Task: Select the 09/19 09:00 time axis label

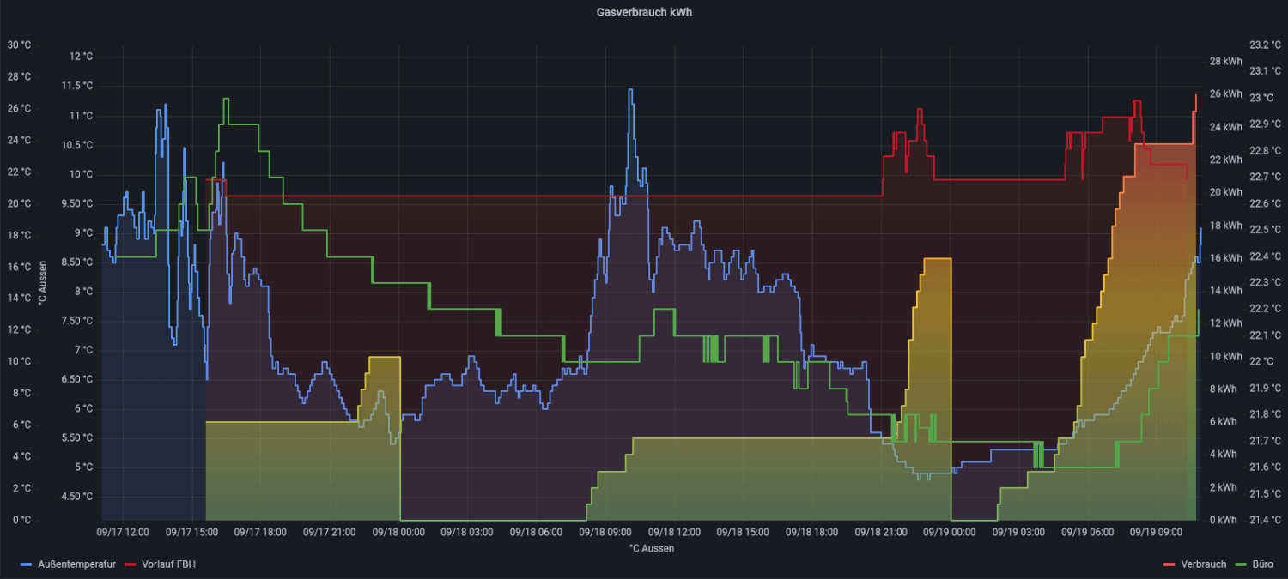Action: coord(1157,532)
